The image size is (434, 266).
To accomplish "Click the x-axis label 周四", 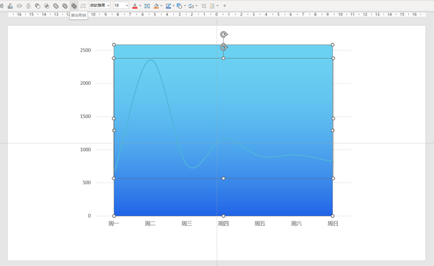I will [223, 223].
